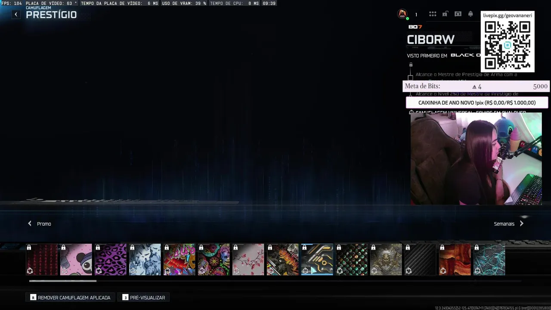Click the PRESTÍGIO page heading
Viewport: 551px width, 310px height.
coord(51,15)
